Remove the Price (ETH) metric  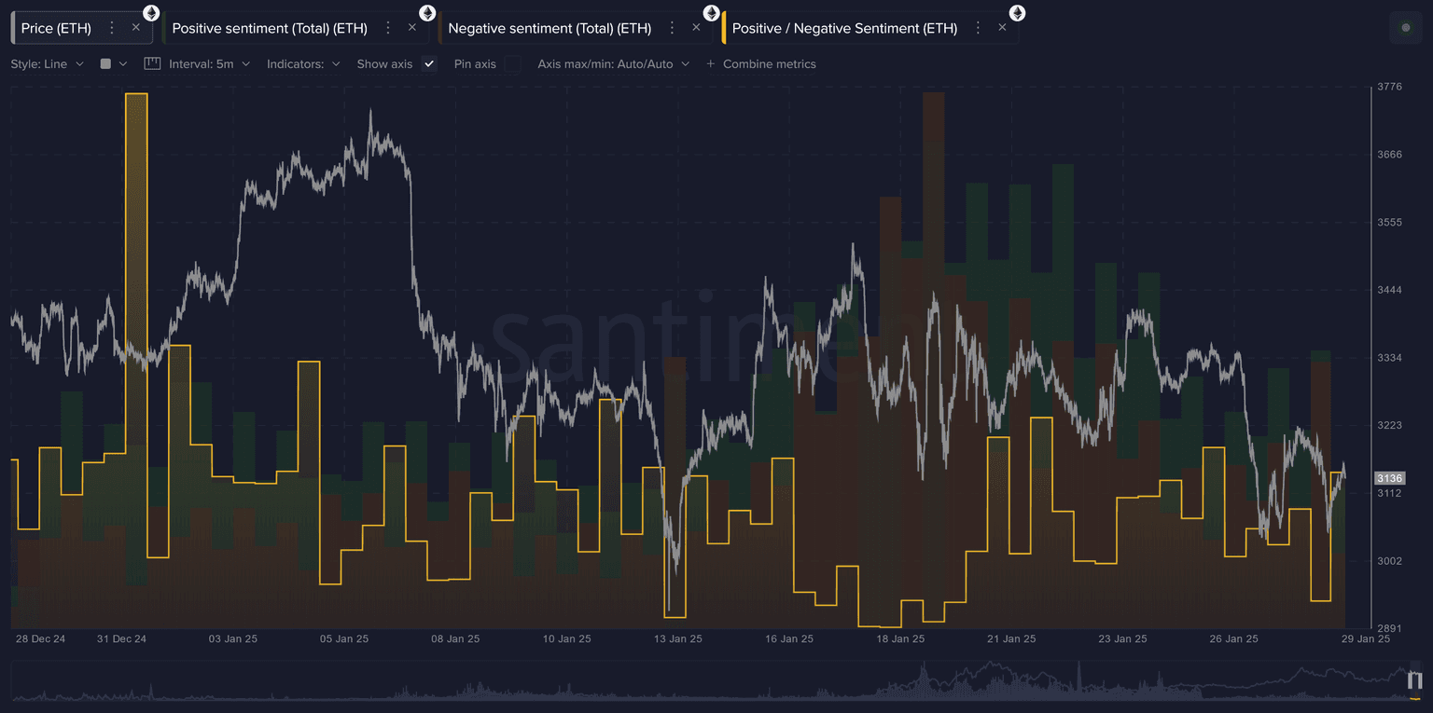(136, 28)
